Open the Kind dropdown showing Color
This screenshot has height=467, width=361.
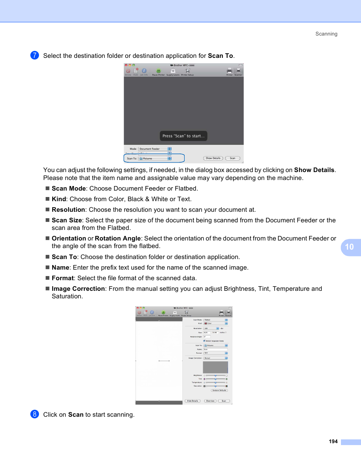pos(216,323)
